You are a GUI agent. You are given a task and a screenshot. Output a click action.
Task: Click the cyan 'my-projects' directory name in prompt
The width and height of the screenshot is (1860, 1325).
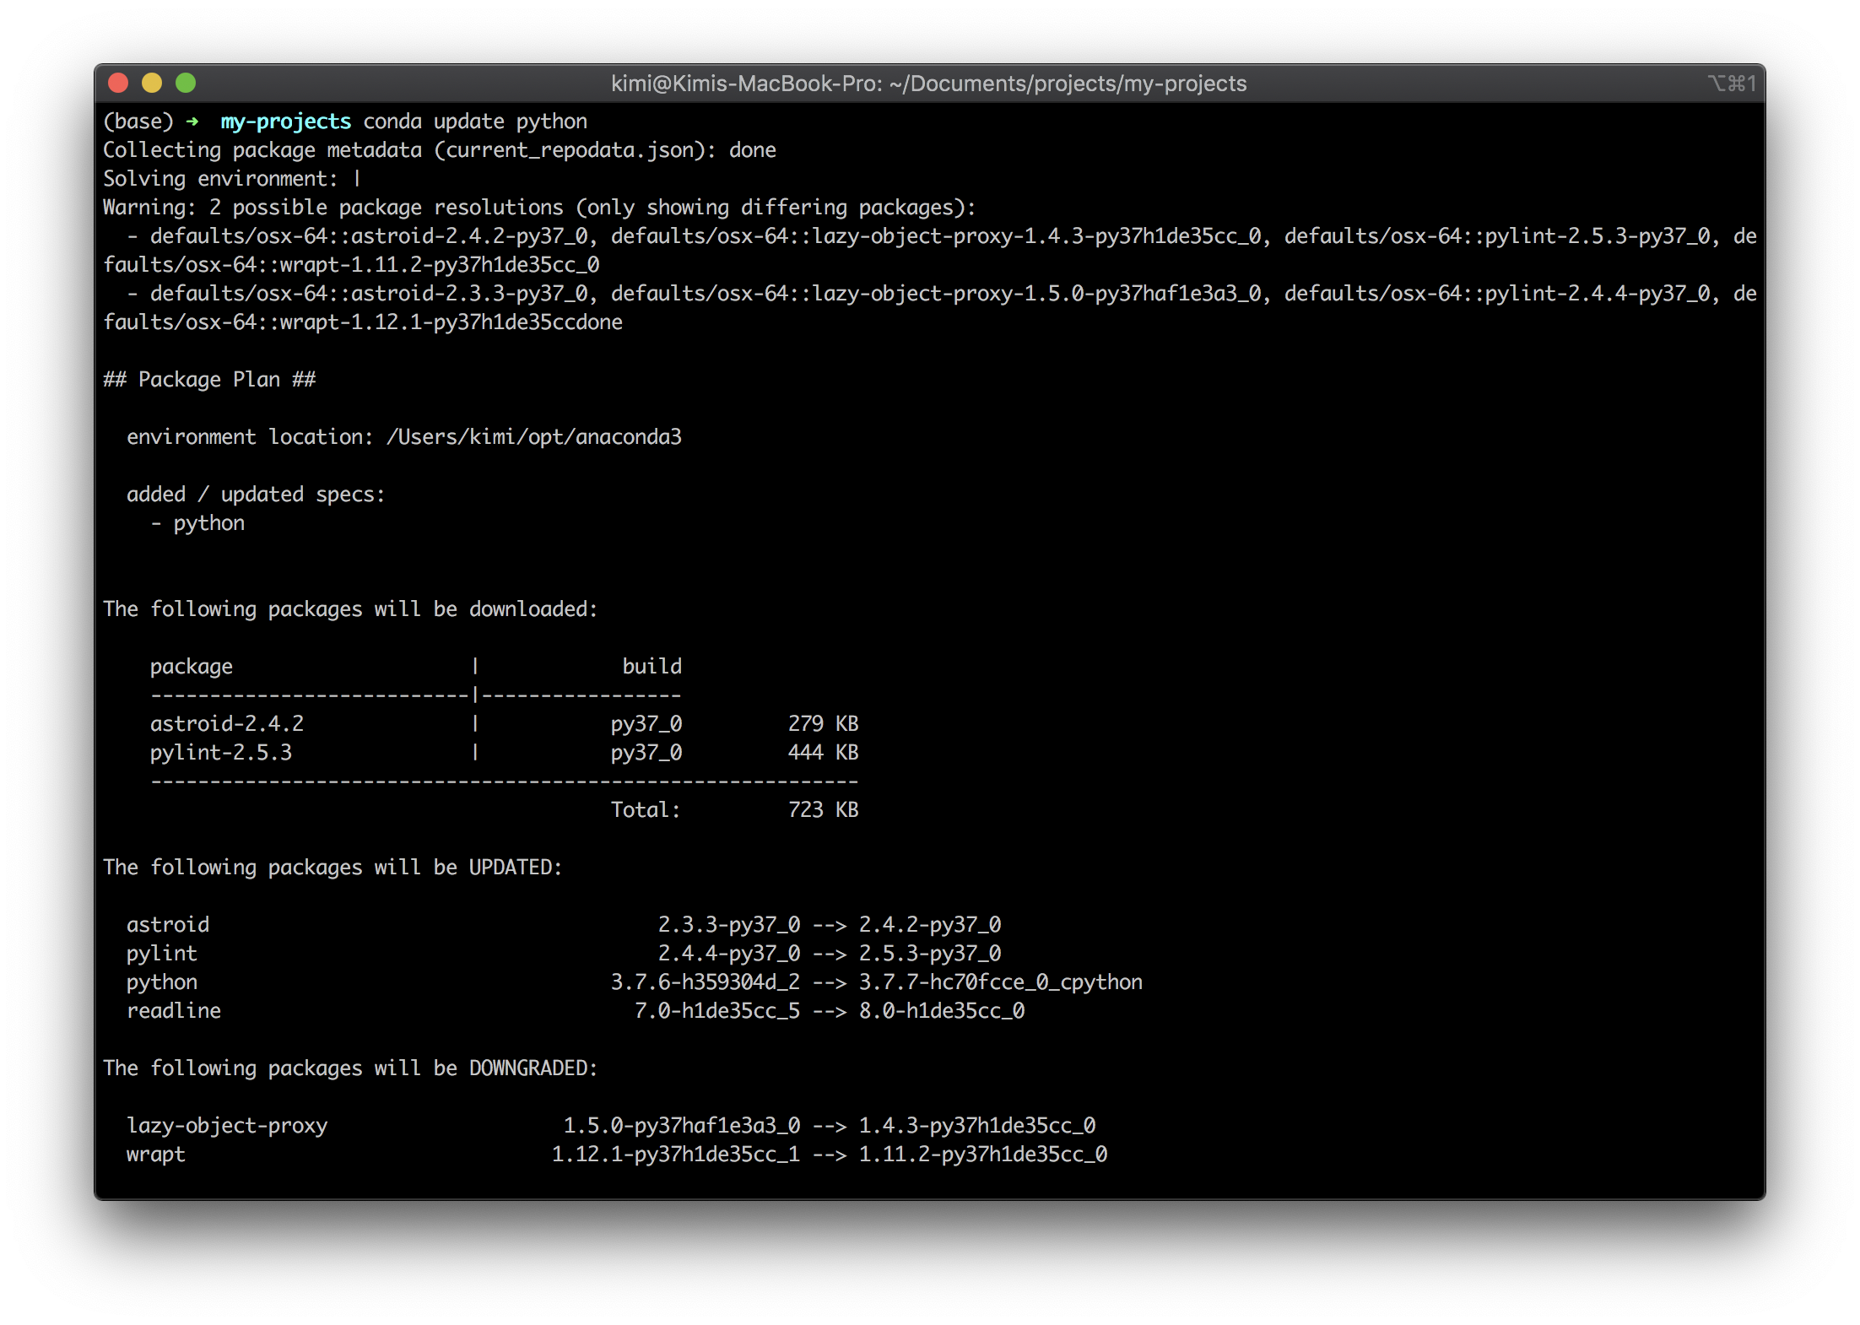point(286,122)
